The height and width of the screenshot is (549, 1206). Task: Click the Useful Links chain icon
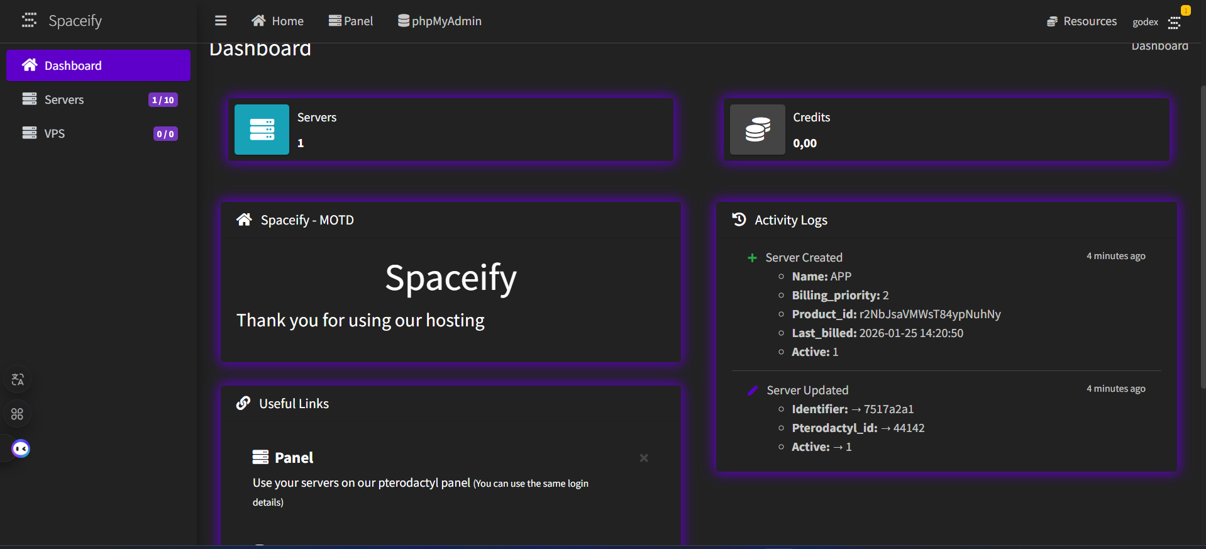(x=243, y=403)
